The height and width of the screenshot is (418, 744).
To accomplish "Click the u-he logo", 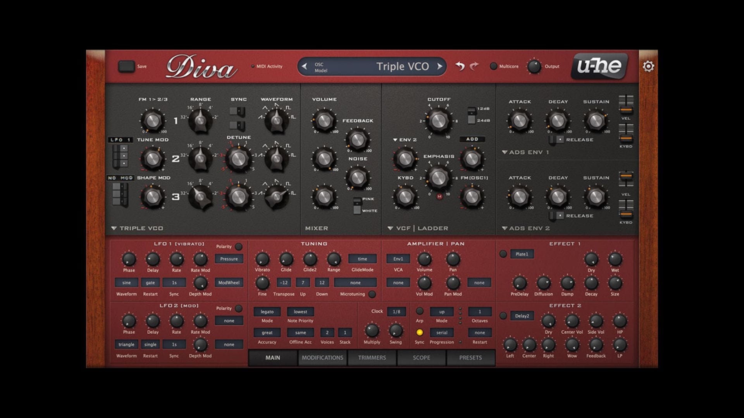I will point(599,66).
